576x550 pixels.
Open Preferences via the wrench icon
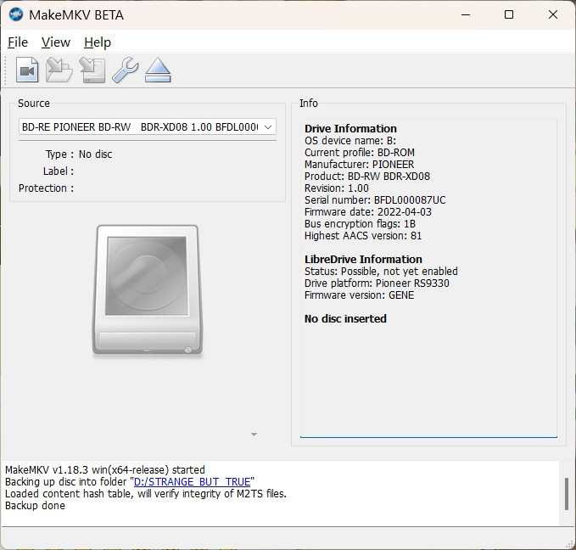126,70
